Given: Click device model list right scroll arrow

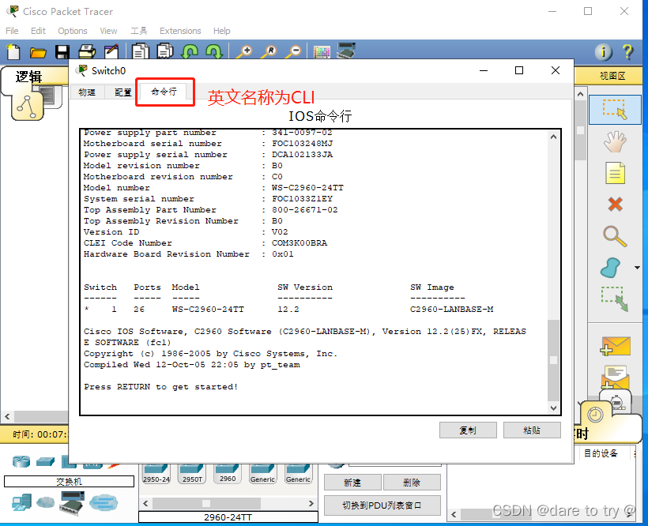Looking at the screenshot, I should [311, 503].
